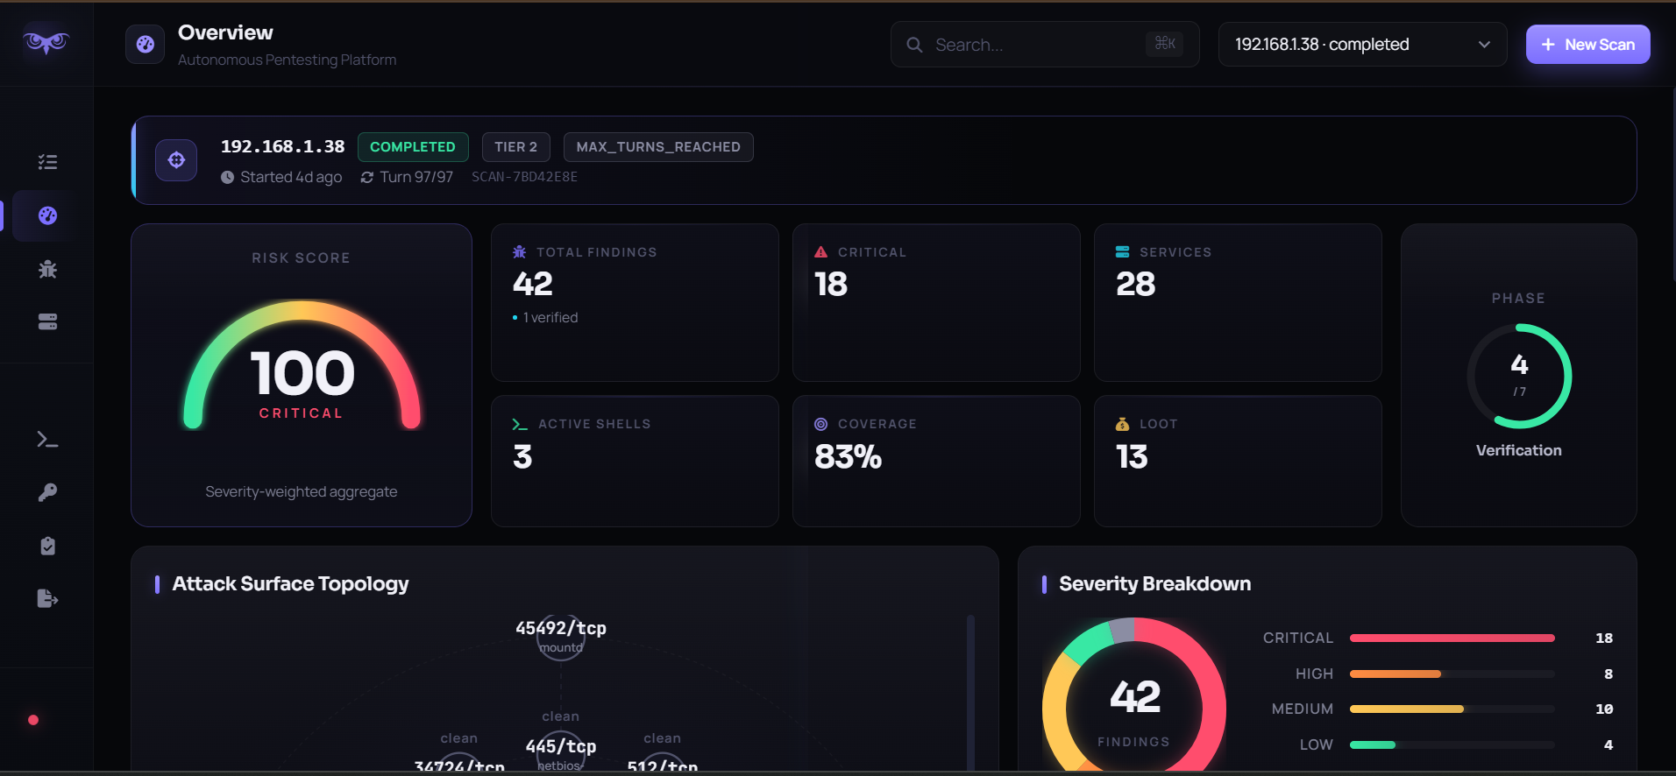The image size is (1676, 776).
Task: Click the topology panel scrollbar
Action: tap(970, 692)
